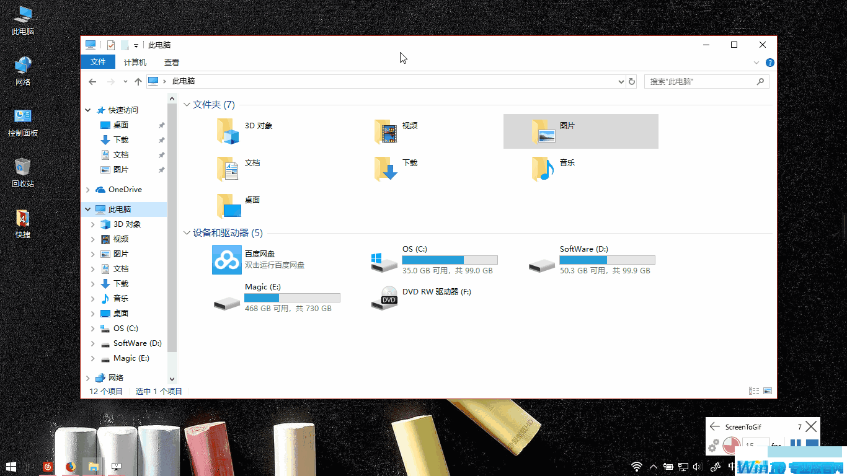Click the 3D 对象 folder in main pane

pos(228,131)
